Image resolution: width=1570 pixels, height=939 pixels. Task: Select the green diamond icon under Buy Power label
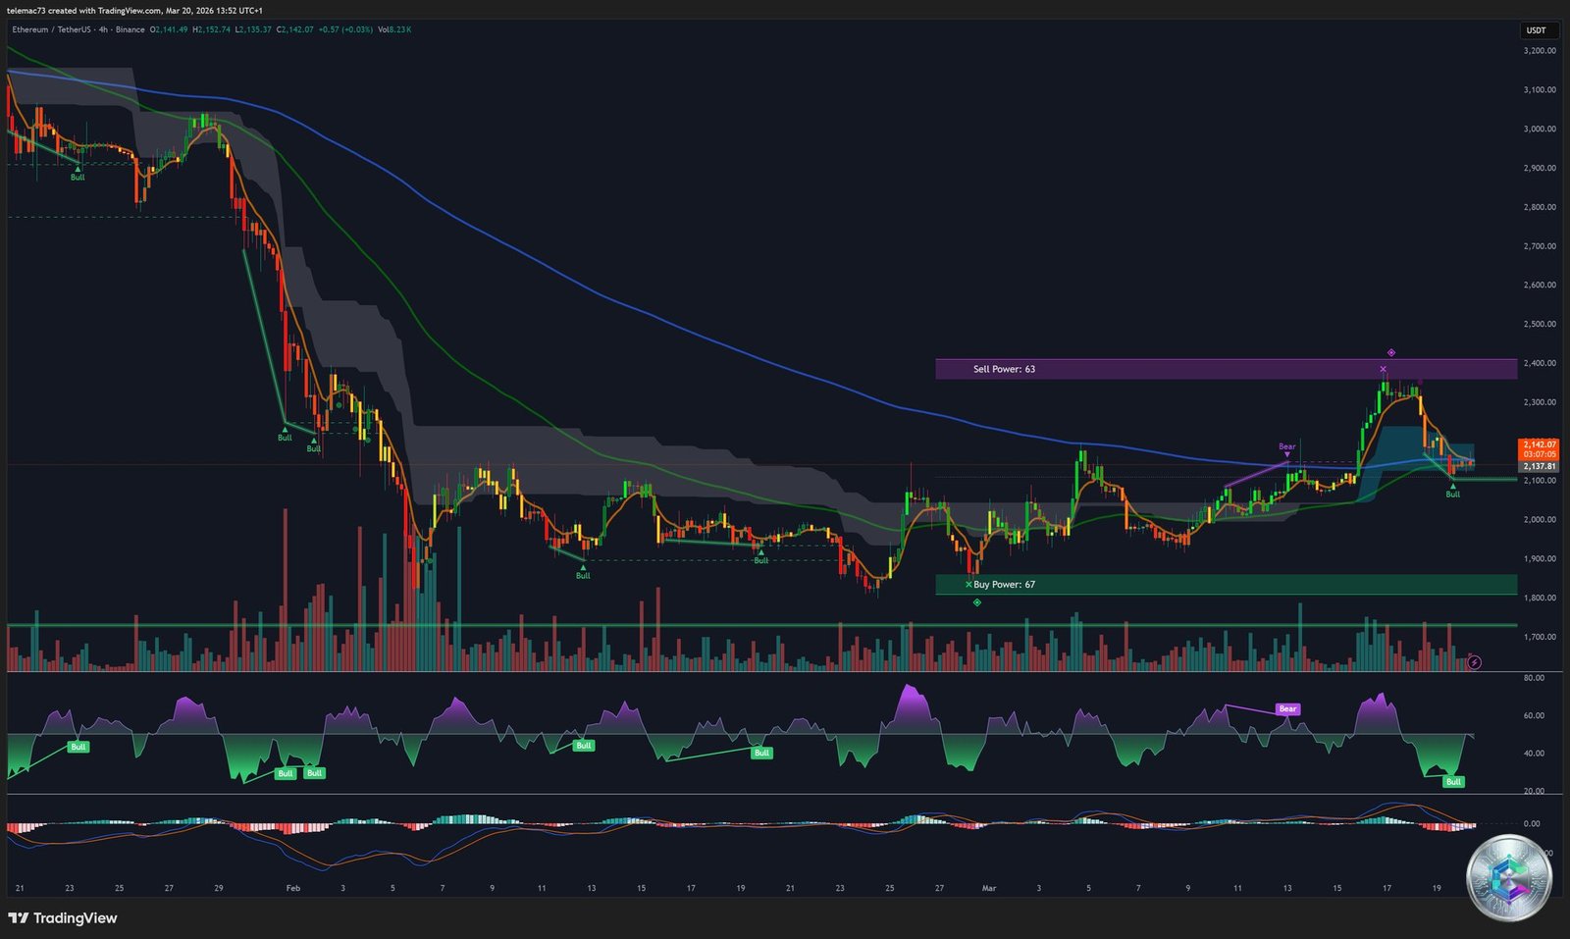976,601
